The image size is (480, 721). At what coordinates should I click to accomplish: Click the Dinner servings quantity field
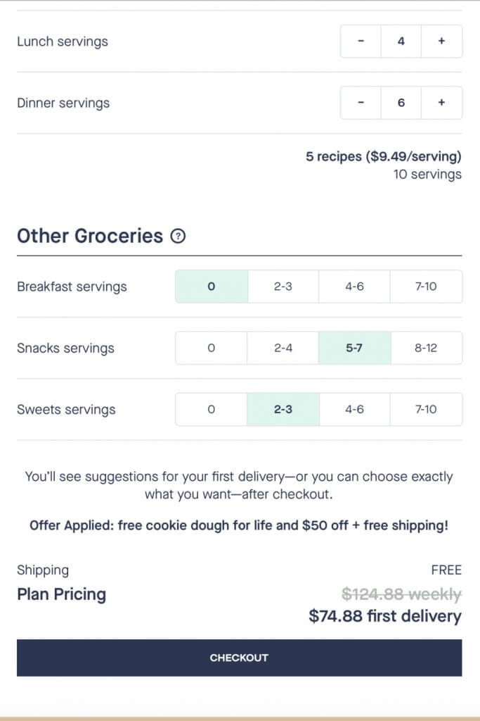[x=401, y=103]
